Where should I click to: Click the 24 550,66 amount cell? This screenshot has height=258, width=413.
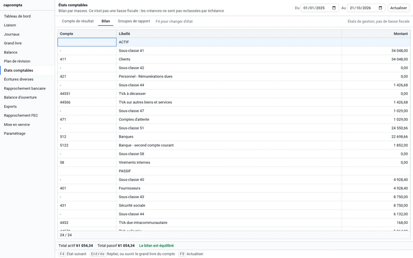pos(376,128)
